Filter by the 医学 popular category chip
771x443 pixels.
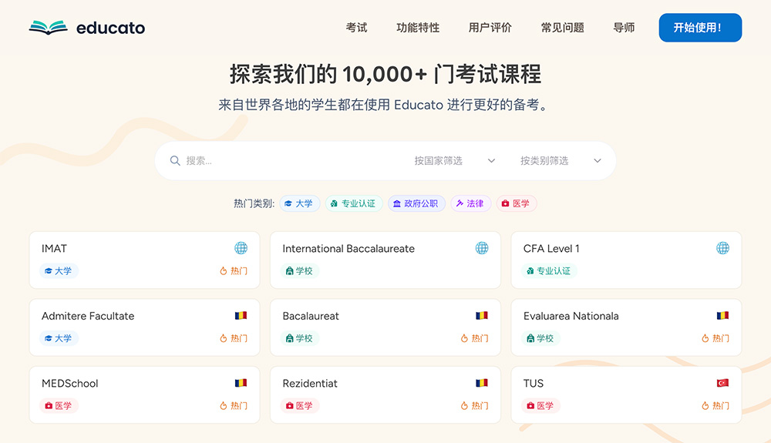[517, 203]
